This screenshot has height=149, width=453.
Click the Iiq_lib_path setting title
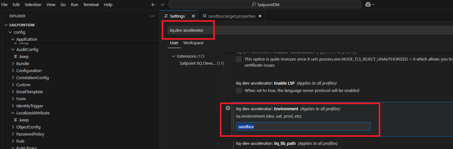266,143
